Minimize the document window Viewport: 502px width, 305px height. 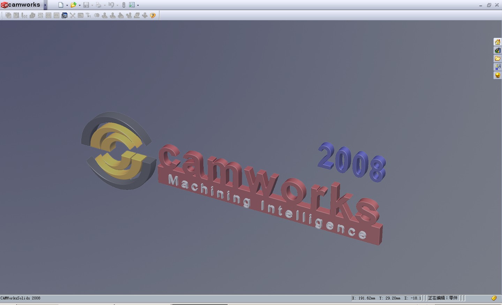click(x=481, y=5)
